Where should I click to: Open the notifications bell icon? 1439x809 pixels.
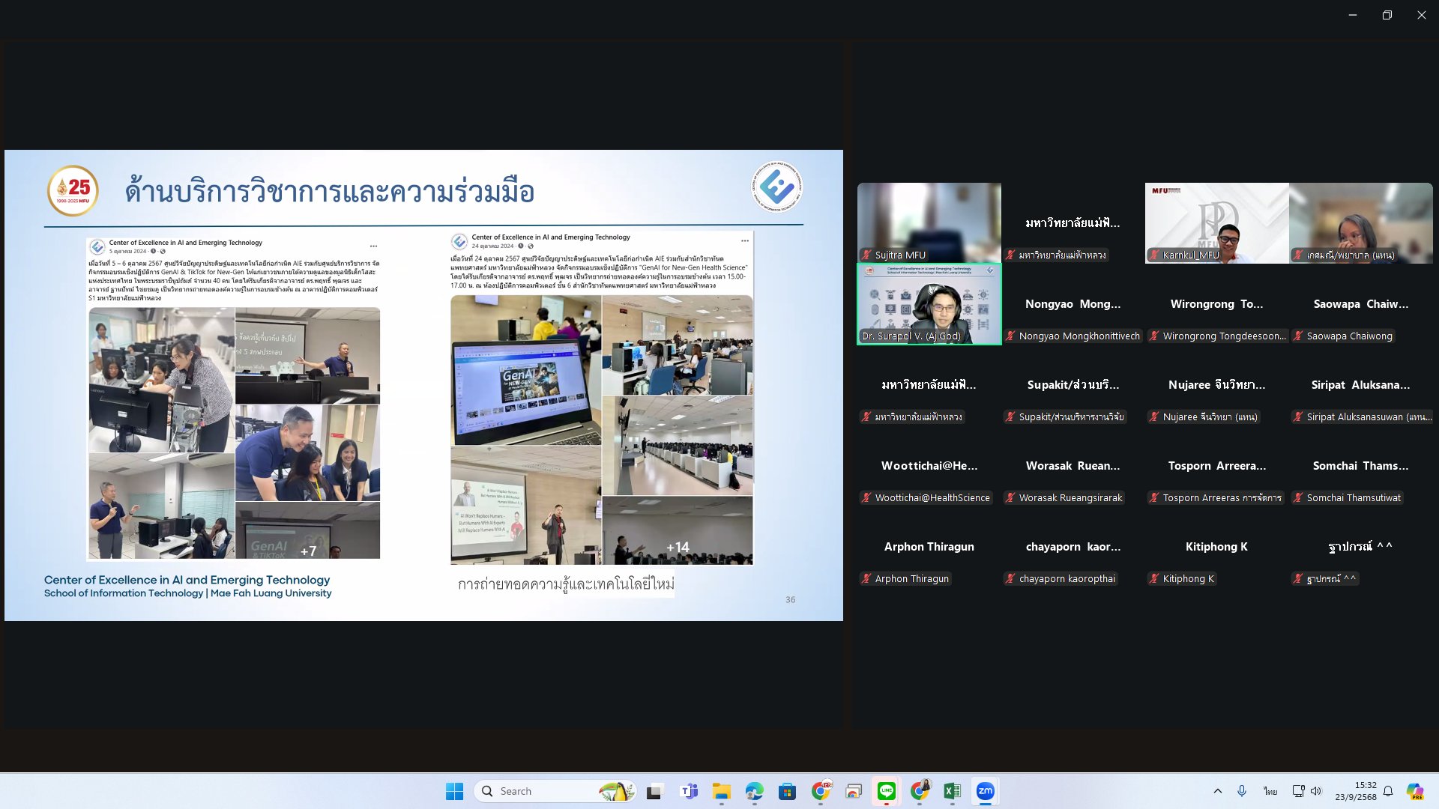pyautogui.click(x=1388, y=791)
